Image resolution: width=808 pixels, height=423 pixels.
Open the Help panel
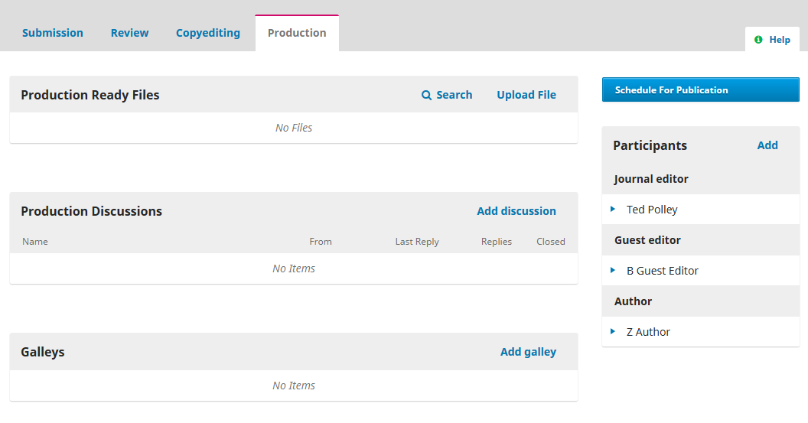click(x=772, y=40)
